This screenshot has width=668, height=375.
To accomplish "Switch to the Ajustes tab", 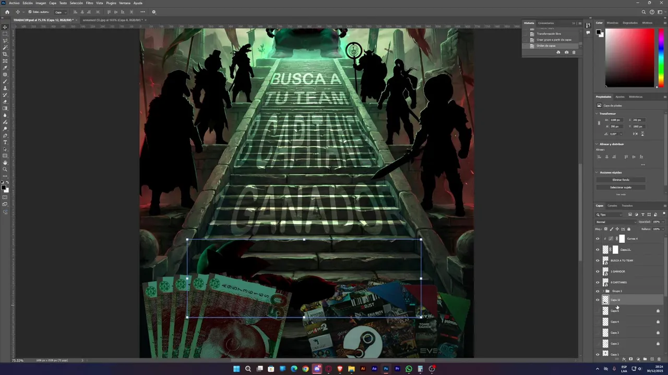I will pos(619,97).
